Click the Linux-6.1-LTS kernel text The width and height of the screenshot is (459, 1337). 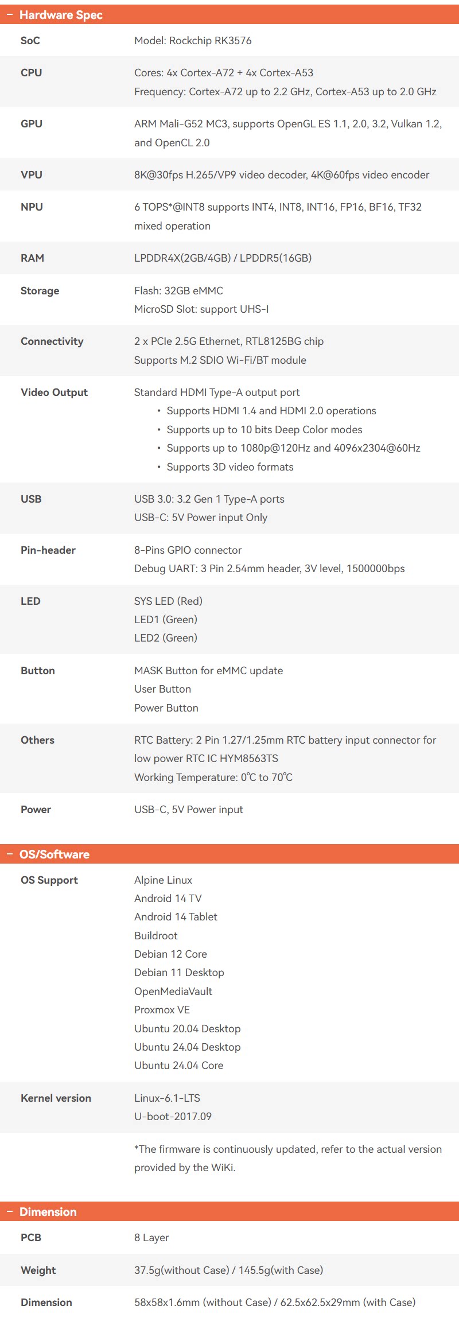(x=167, y=1098)
